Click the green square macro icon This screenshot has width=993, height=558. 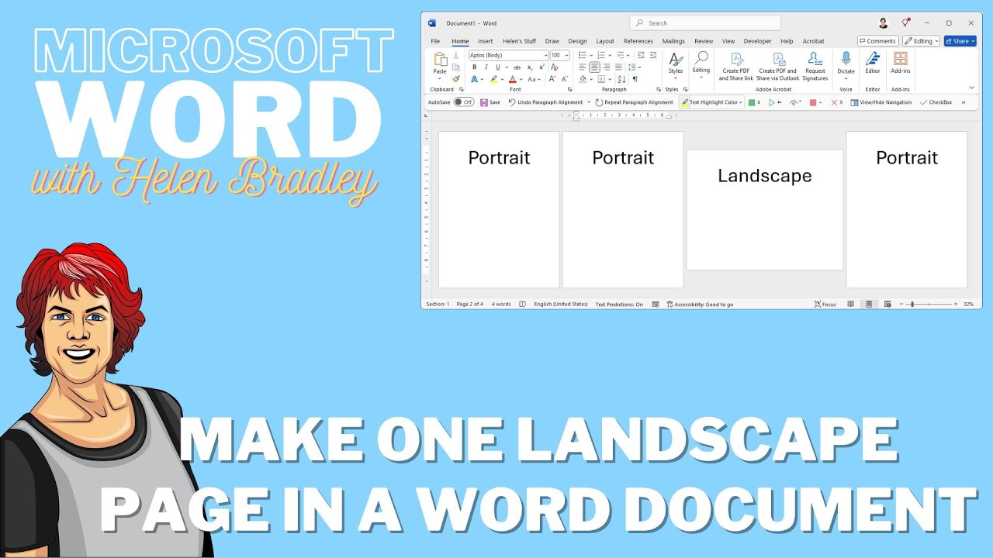pyautogui.click(x=752, y=102)
